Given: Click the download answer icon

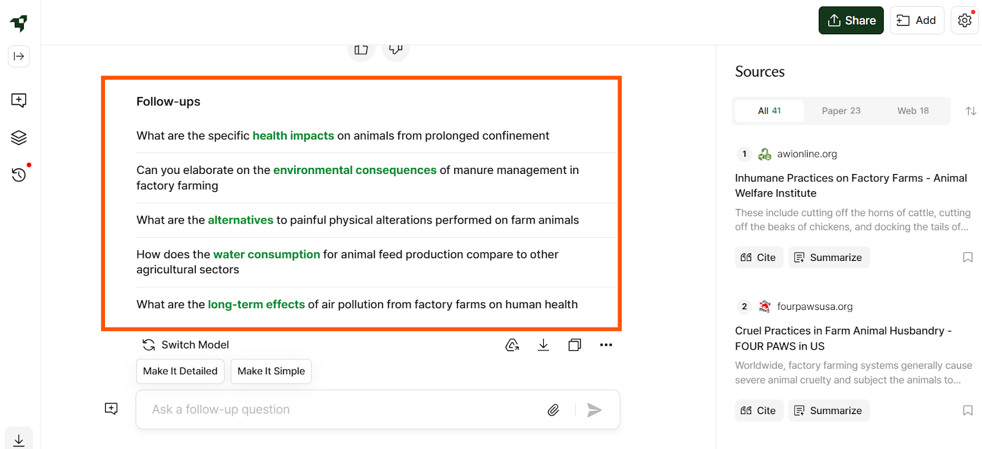Looking at the screenshot, I should (x=543, y=345).
